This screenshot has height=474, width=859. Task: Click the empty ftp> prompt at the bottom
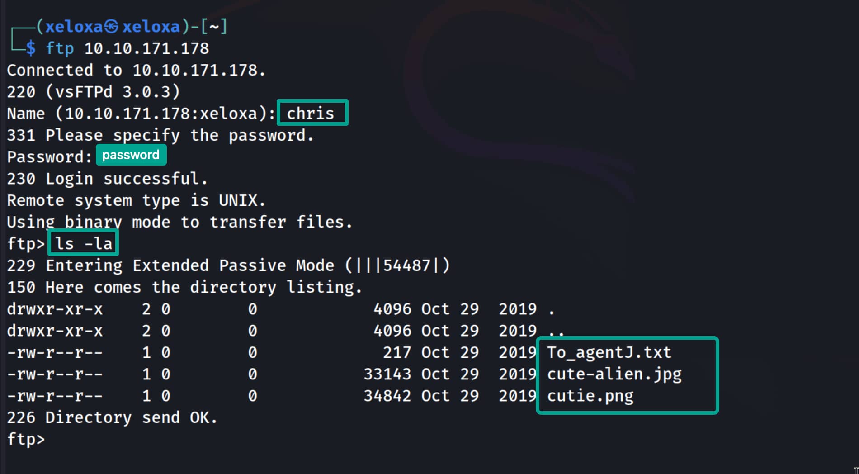tap(26, 439)
